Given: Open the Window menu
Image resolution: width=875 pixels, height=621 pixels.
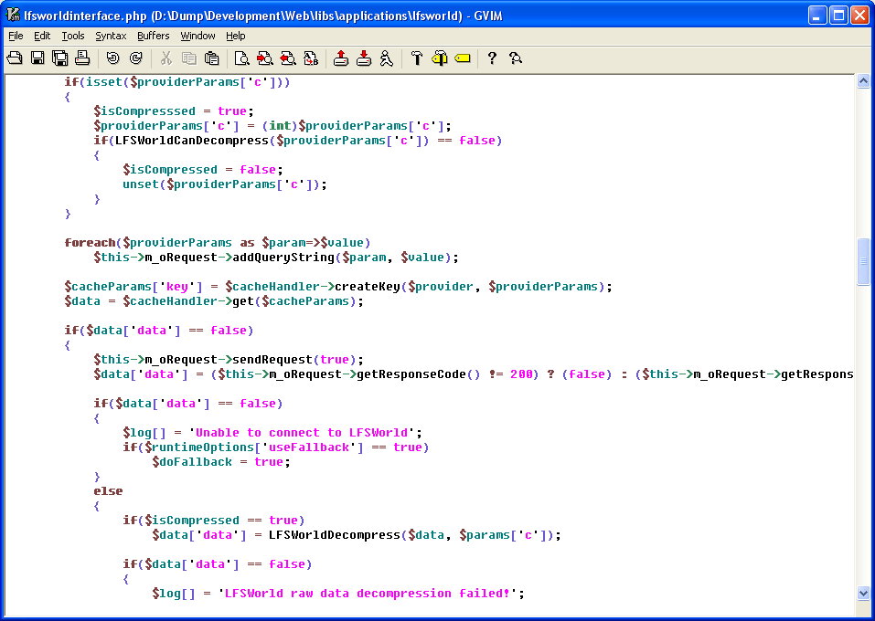Looking at the screenshot, I should (x=197, y=36).
